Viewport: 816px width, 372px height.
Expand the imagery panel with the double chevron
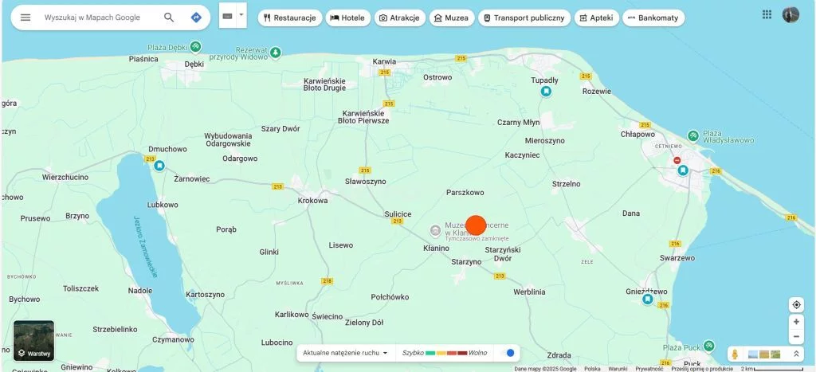(795, 354)
